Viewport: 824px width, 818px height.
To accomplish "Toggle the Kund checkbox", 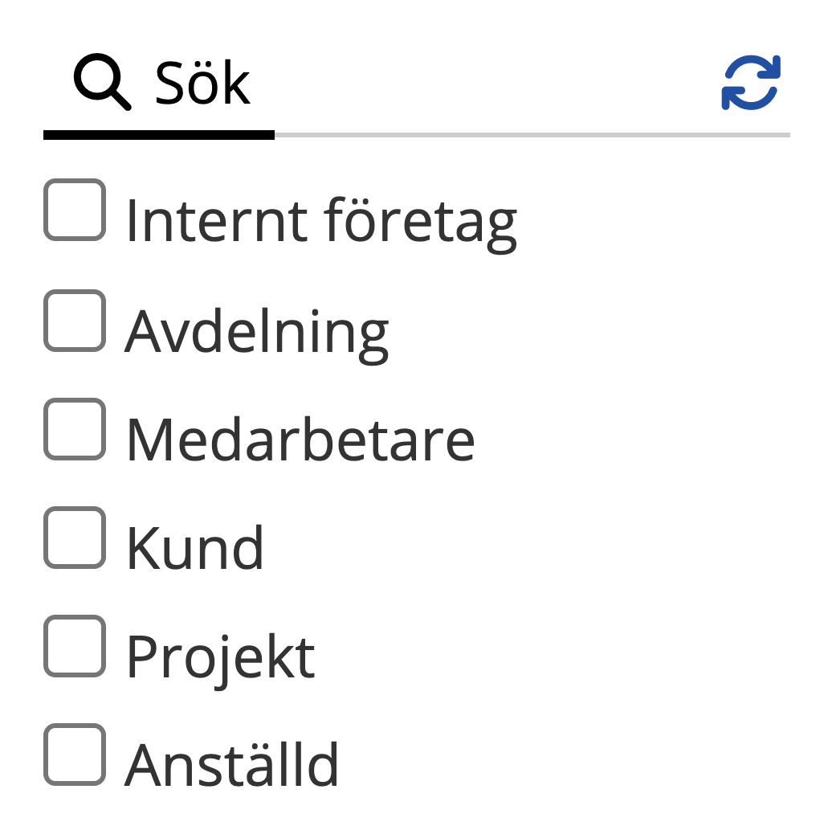I will [x=75, y=538].
